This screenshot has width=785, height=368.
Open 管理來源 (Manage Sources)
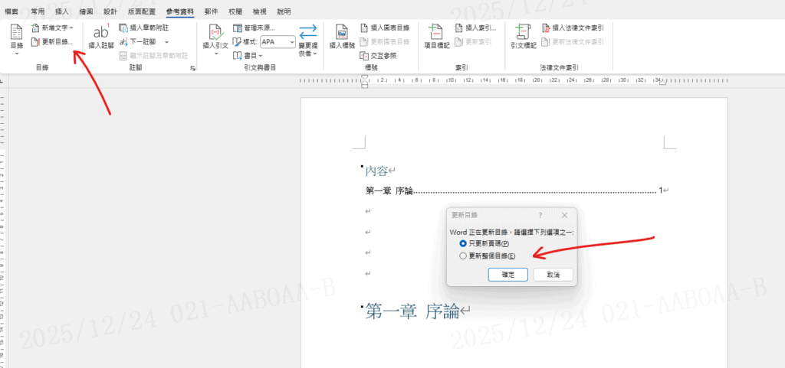point(253,28)
